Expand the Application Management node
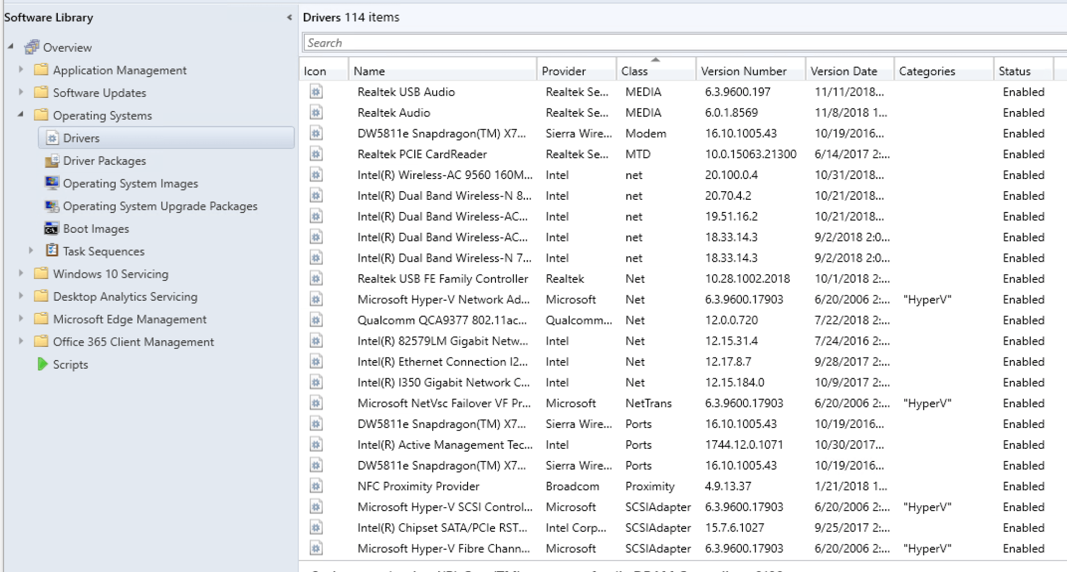The image size is (1067, 572). coord(21,70)
